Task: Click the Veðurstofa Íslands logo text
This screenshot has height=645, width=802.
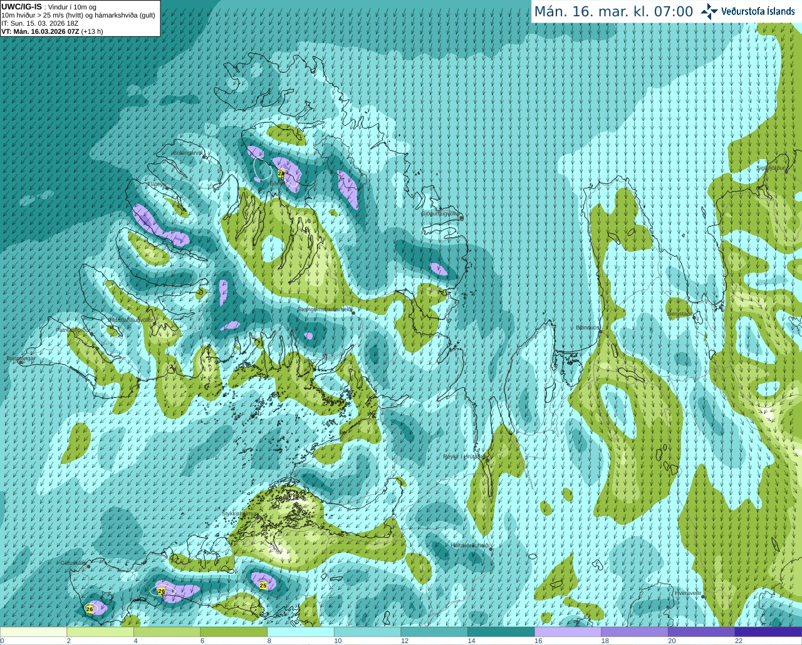Action: (758, 11)
